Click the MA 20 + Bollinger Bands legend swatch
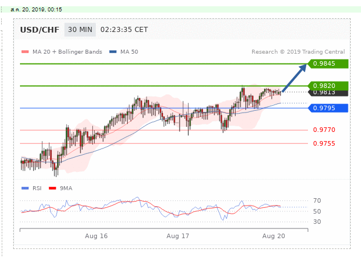 click(25, 52)
